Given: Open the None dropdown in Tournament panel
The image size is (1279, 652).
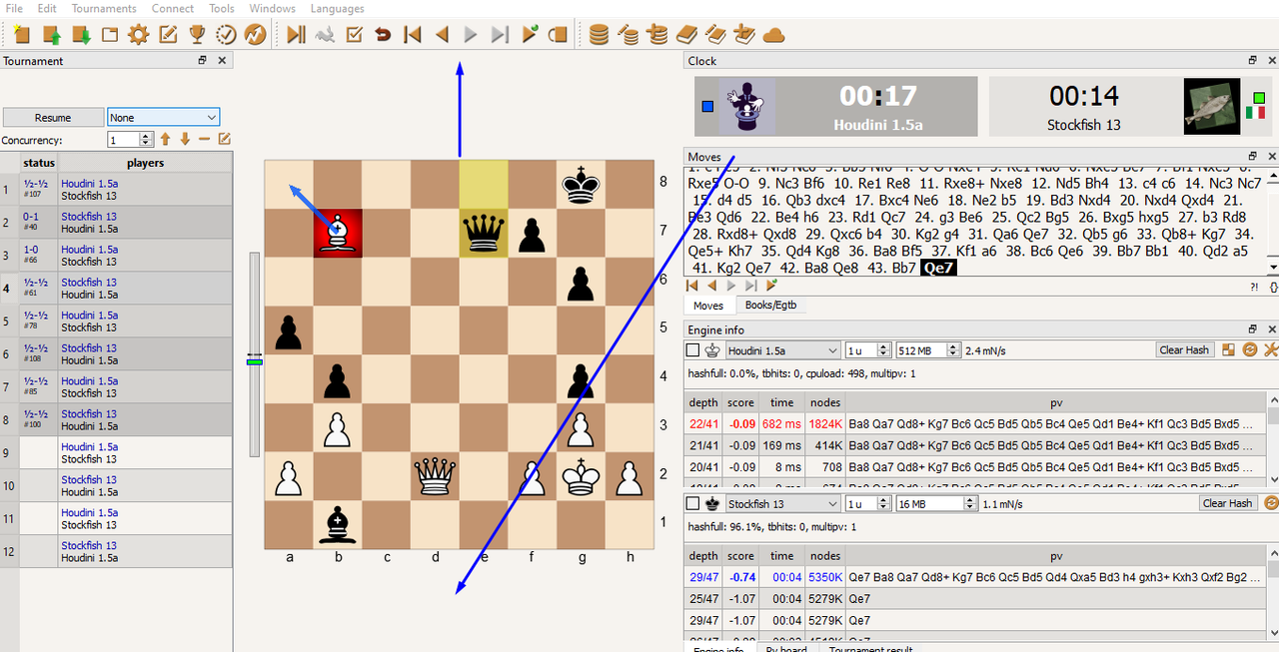Looking at the screenshot, I should pyautogui.click(x=164, y=118).
